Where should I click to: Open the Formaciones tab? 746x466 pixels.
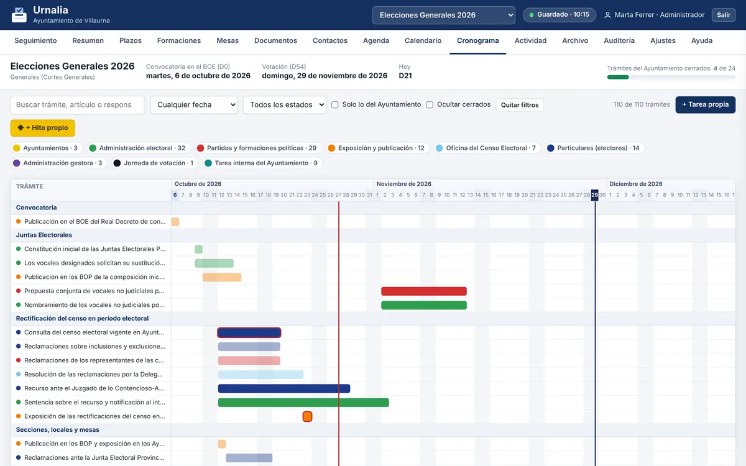pyautogui.click(x=179, y=40)
